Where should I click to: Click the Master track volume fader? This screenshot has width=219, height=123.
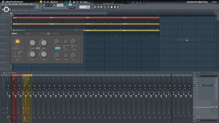pos(10,96)
